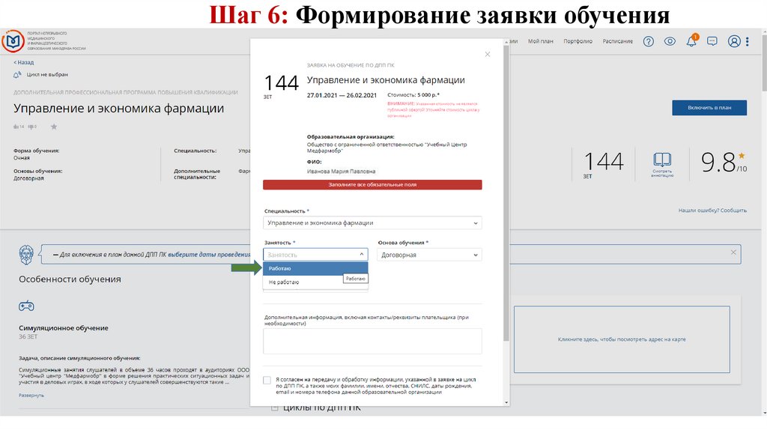
Task: Click the additional information text field
Action: [372, 341]
